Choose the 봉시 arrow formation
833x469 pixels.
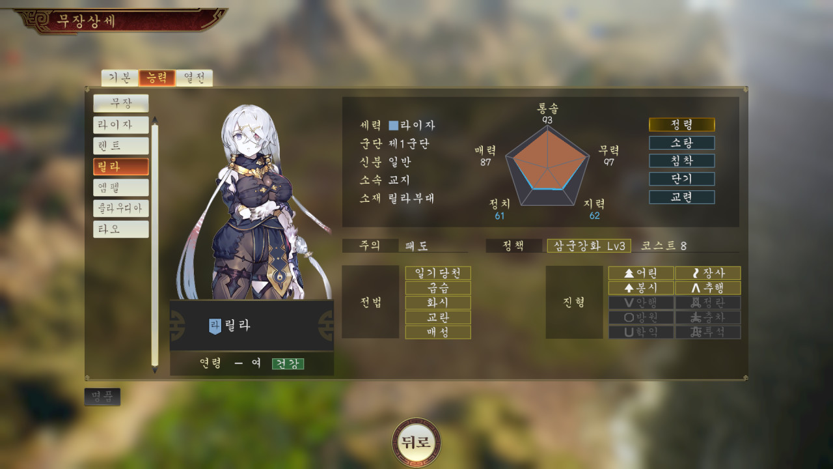pyautogui.click(x=641, y=288)
